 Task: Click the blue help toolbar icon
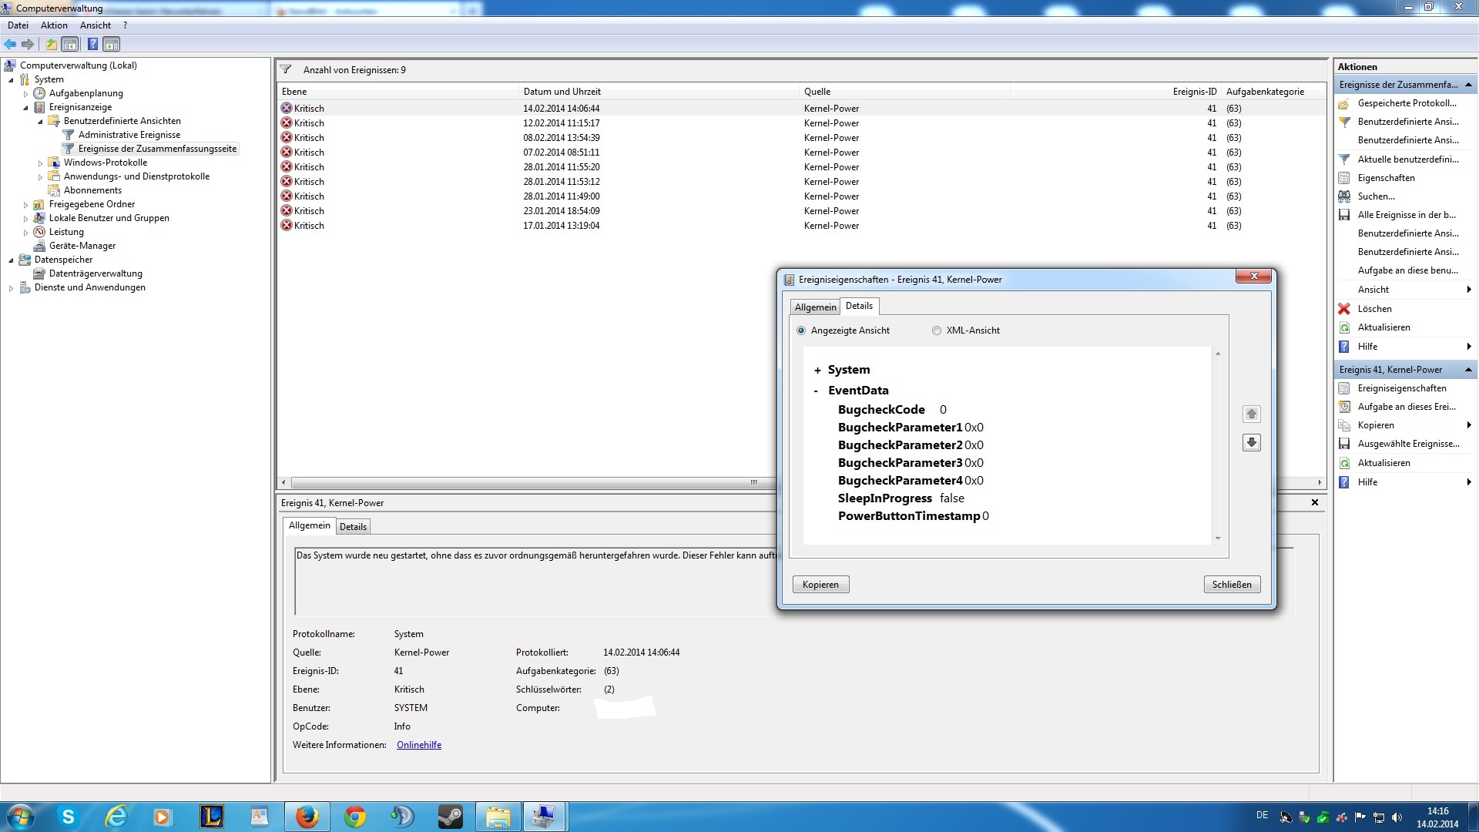(92, 44)
